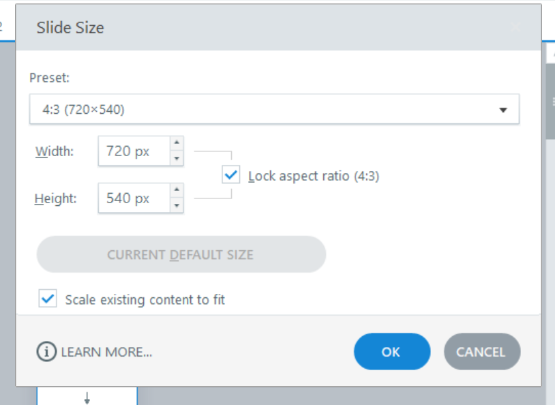Decrease height with the down stepper arrow
Viewport: 555px width, 405px height.
pyautogui.click(x=177, y=205)
